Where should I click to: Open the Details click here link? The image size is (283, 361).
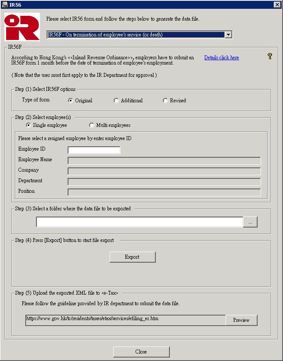(x=222, y=58)
